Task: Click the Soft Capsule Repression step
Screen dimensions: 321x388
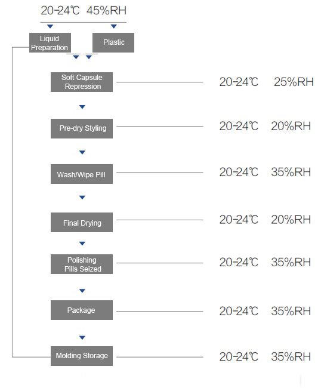Action: 82,82
